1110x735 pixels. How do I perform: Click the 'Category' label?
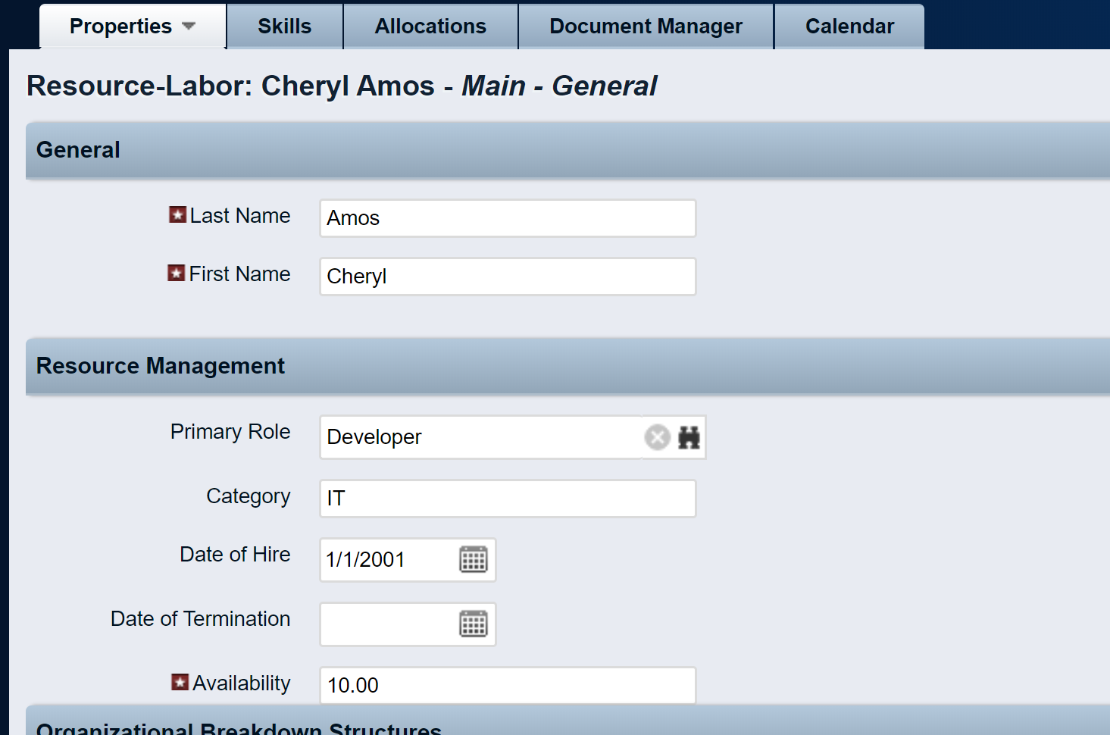click(249, 496)
